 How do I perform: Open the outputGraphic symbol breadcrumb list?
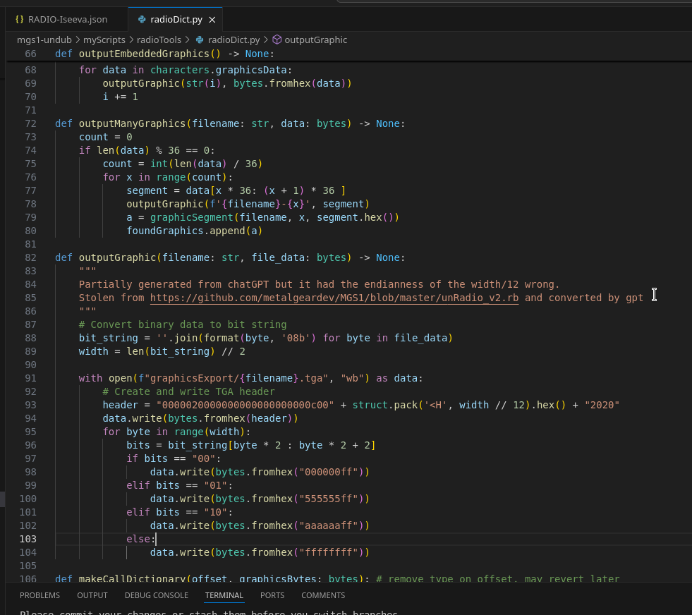pos(315,40)
